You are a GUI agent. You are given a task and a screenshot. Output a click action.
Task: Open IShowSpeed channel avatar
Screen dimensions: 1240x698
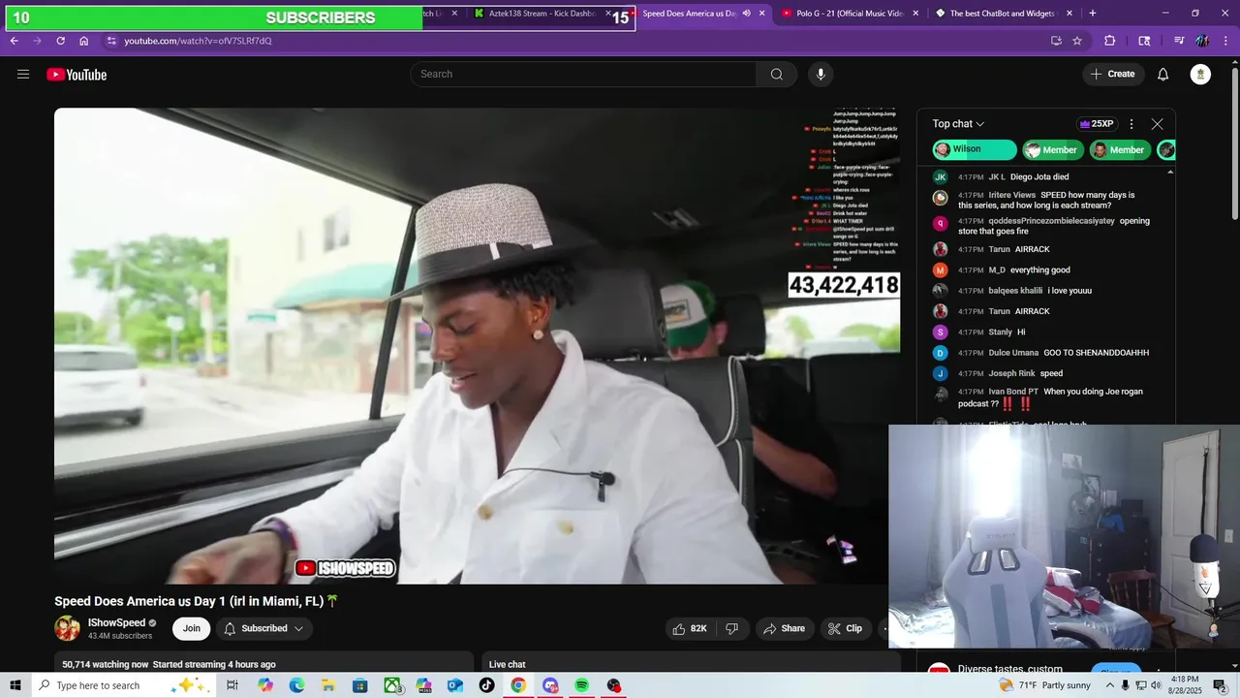67,628
